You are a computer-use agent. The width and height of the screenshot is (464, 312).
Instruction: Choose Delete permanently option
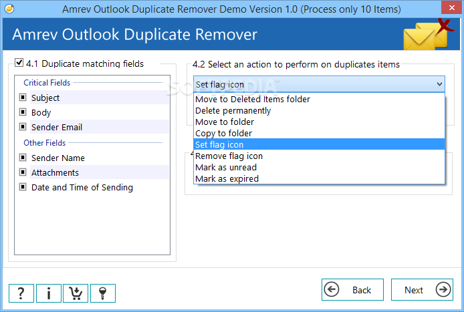point(320,111)
